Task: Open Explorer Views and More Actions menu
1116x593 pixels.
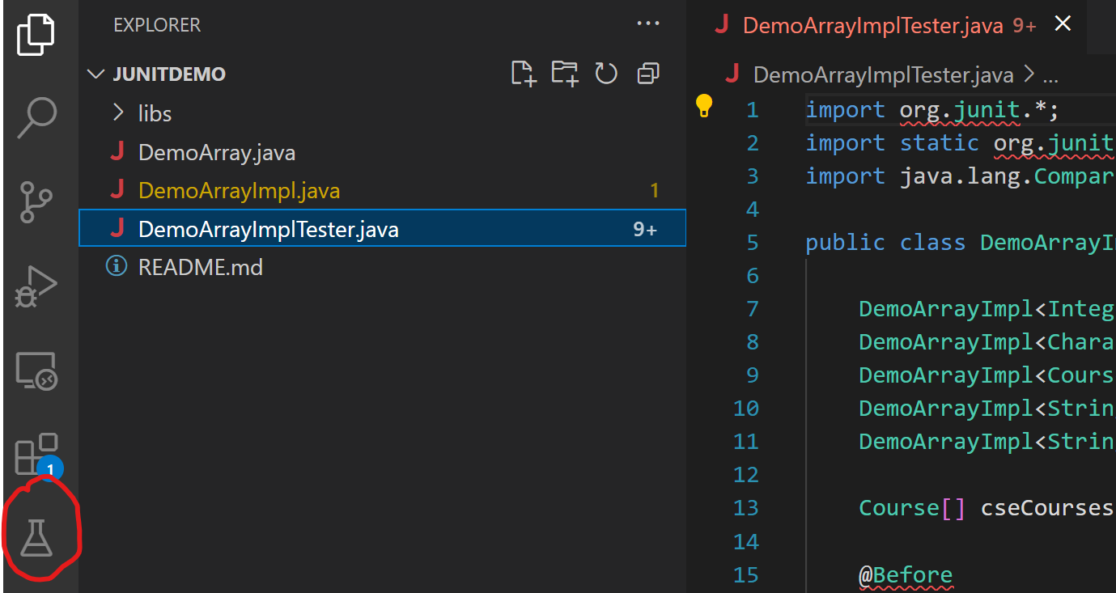Action: (x=647, y=23)
